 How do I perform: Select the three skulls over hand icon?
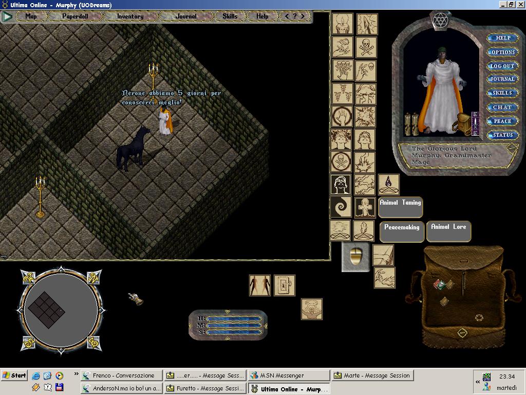342,70
